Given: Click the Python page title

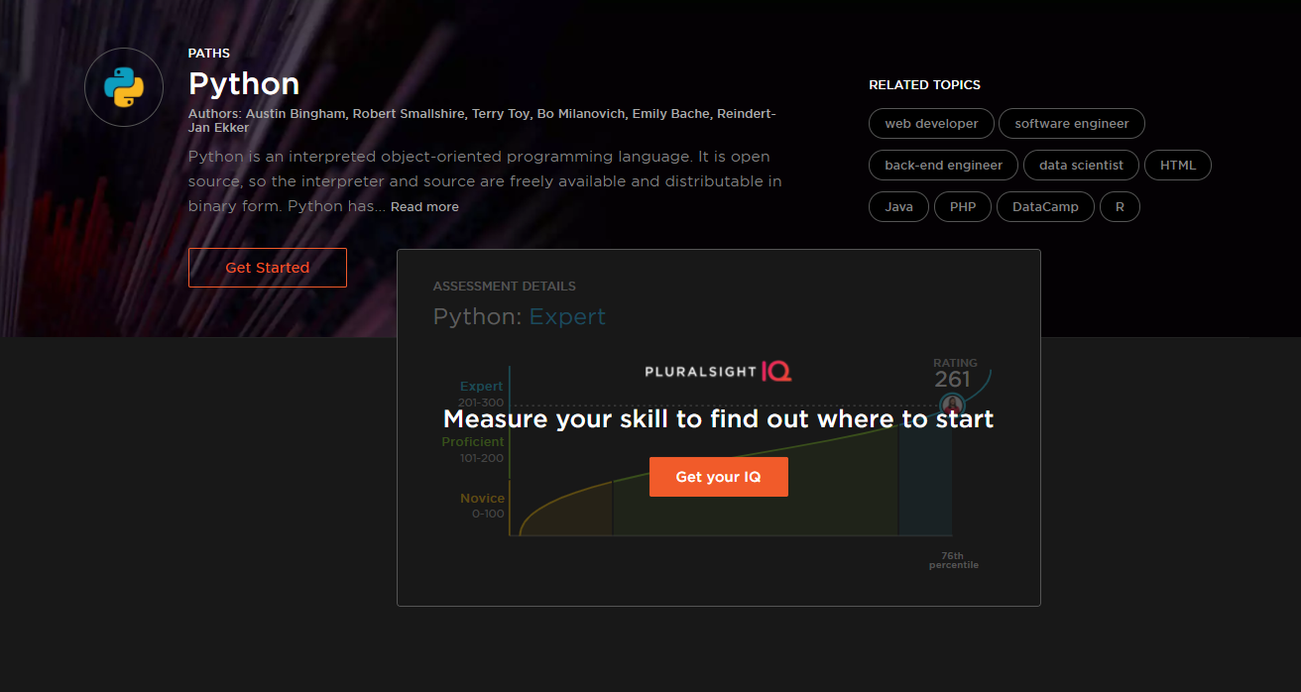Looking at the screenshot, I should 244,83.
